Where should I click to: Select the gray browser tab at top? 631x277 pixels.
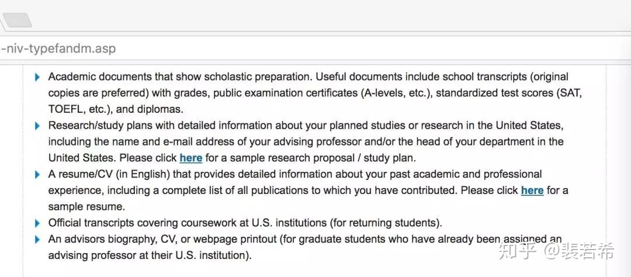(x=16, y=20)
